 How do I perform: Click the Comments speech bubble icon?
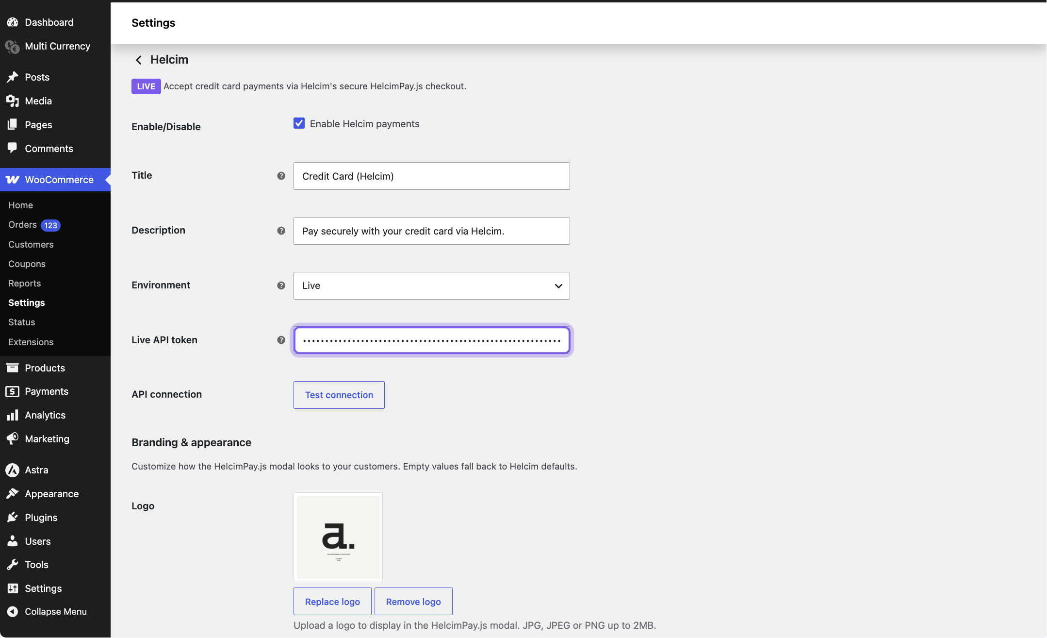click(x=13, y=149)
